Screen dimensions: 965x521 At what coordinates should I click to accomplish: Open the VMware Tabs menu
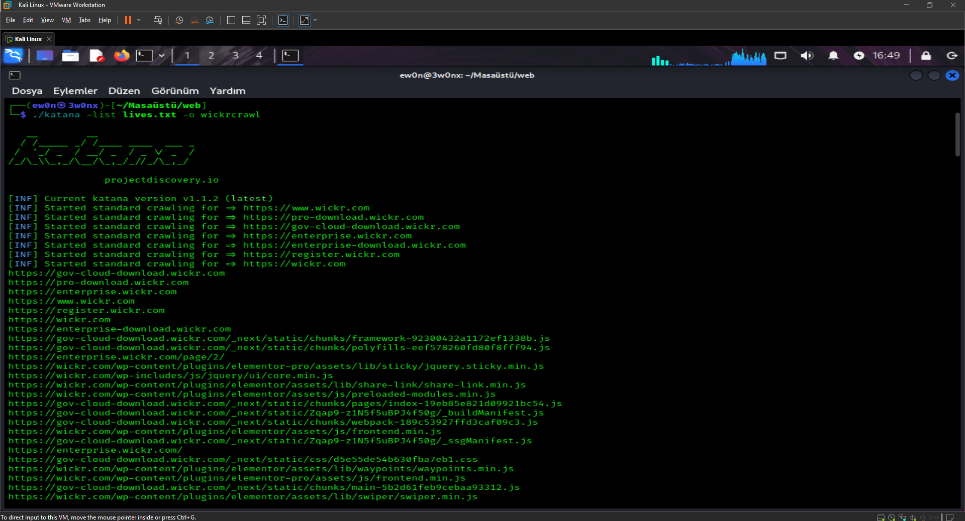84,20
